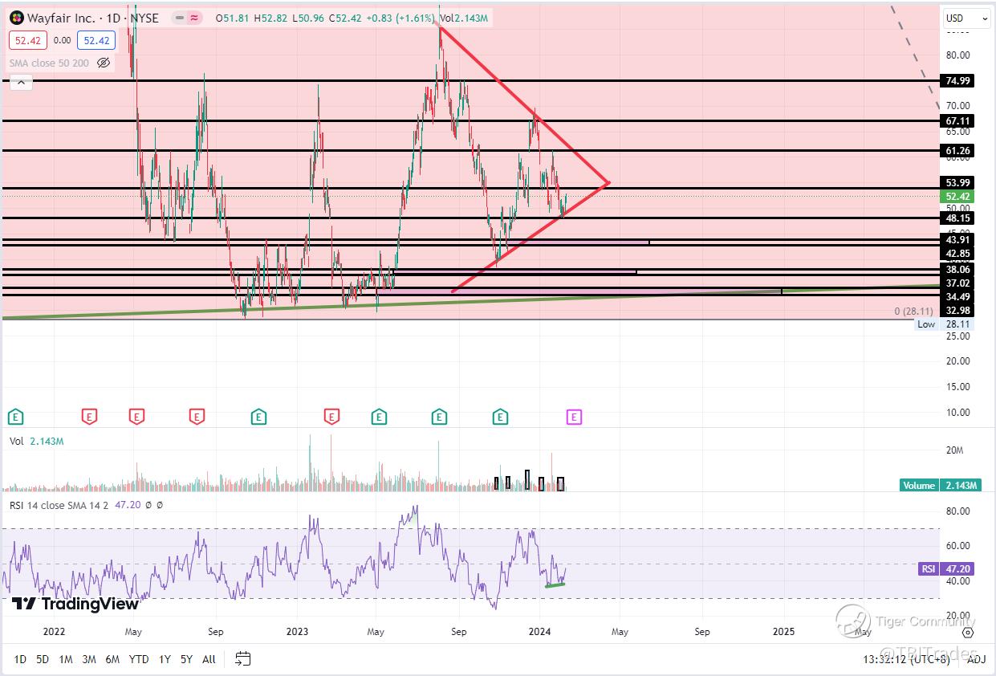Select the 6M time range

[x=112, y=659]
